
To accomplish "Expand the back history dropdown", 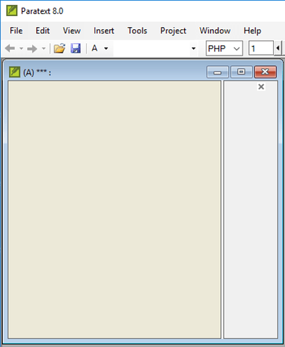I will 21,49.
